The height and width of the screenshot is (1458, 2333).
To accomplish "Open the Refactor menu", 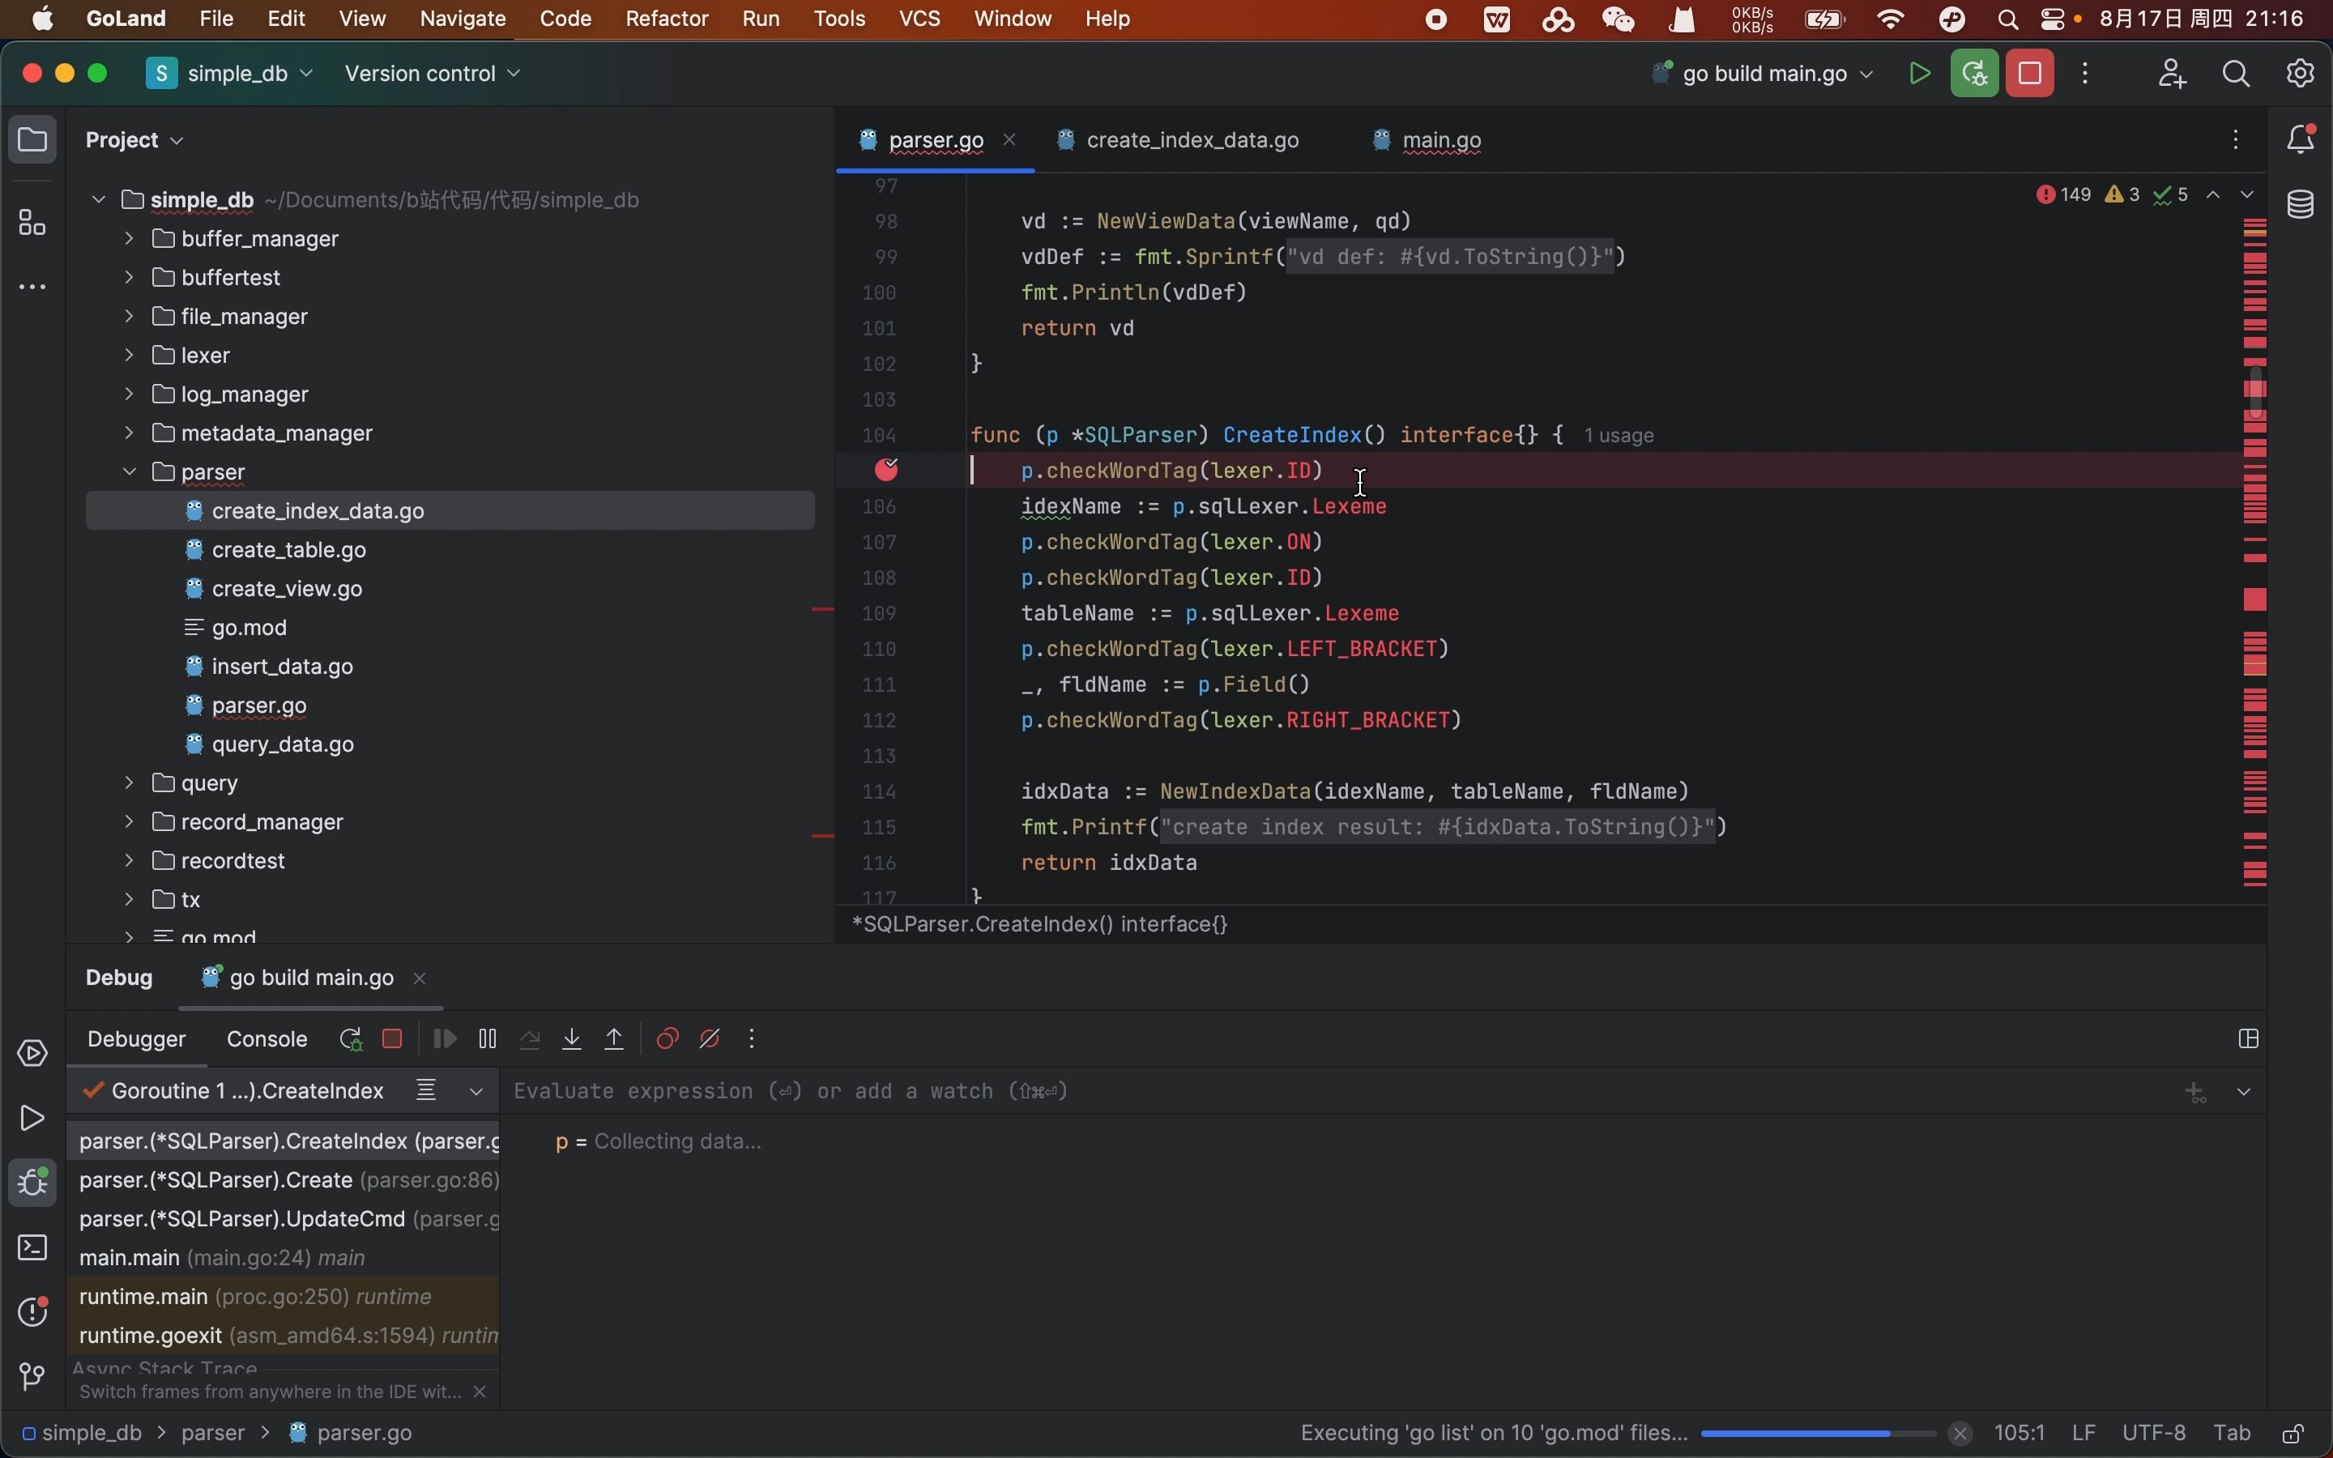I will pyautogui.click(x=666, y=19).
